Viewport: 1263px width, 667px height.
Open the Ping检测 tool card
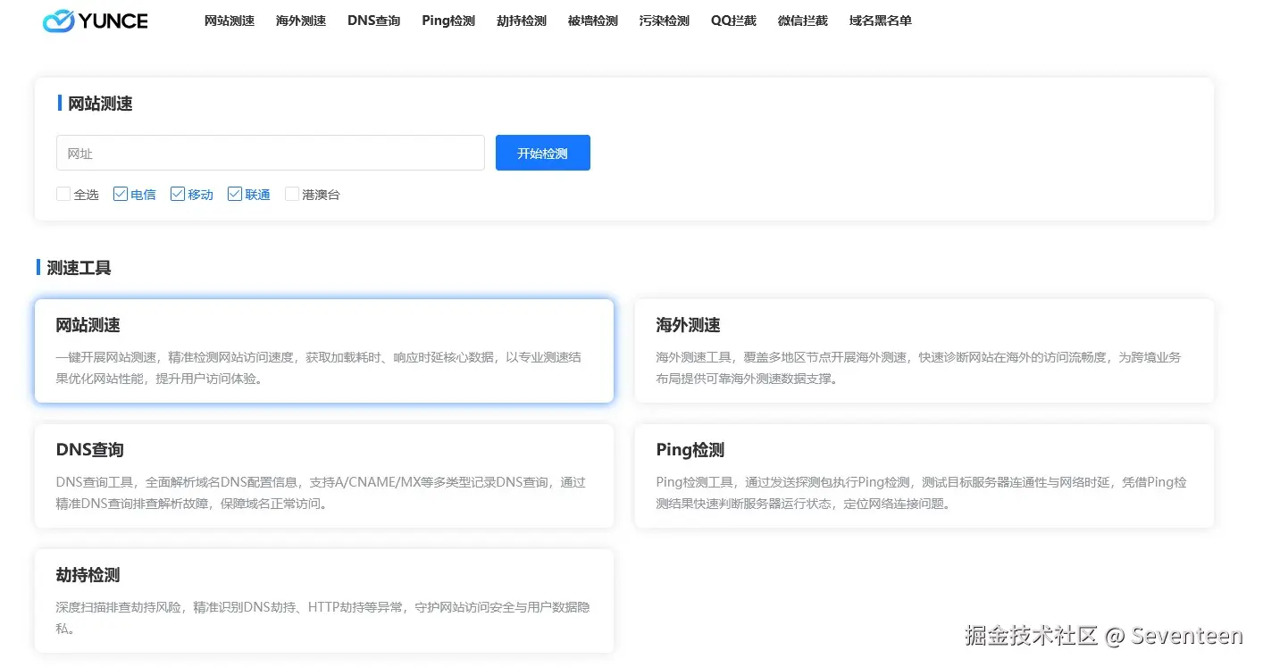(x=924, y=476)
